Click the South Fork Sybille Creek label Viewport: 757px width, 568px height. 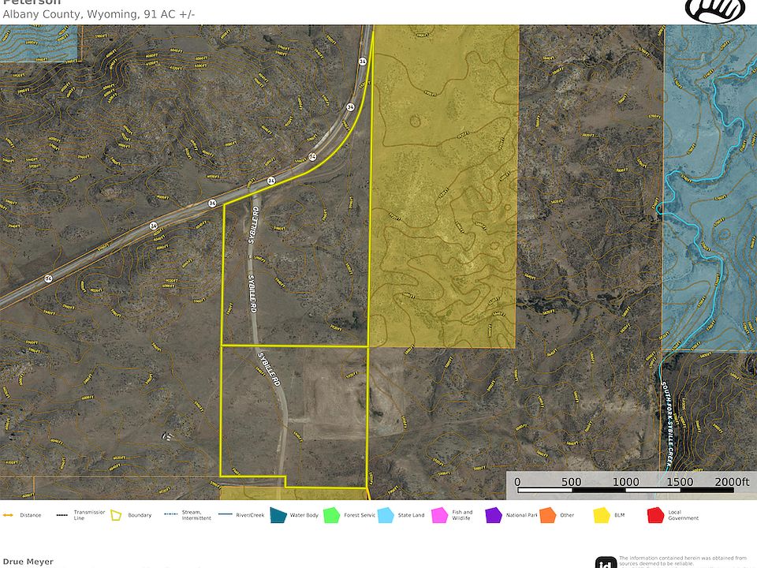(x=665, y=422)
